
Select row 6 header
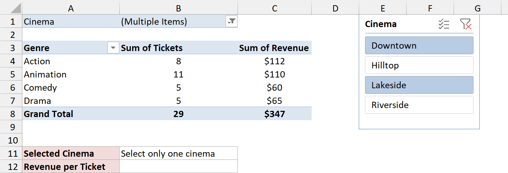(x=11, y=88)
